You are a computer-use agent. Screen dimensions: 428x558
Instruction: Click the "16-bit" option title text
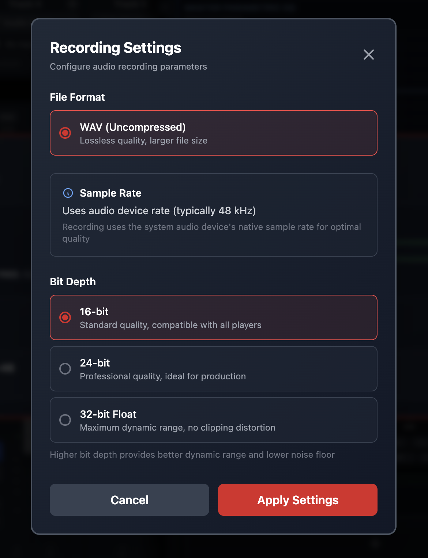(x=94, y=312)
